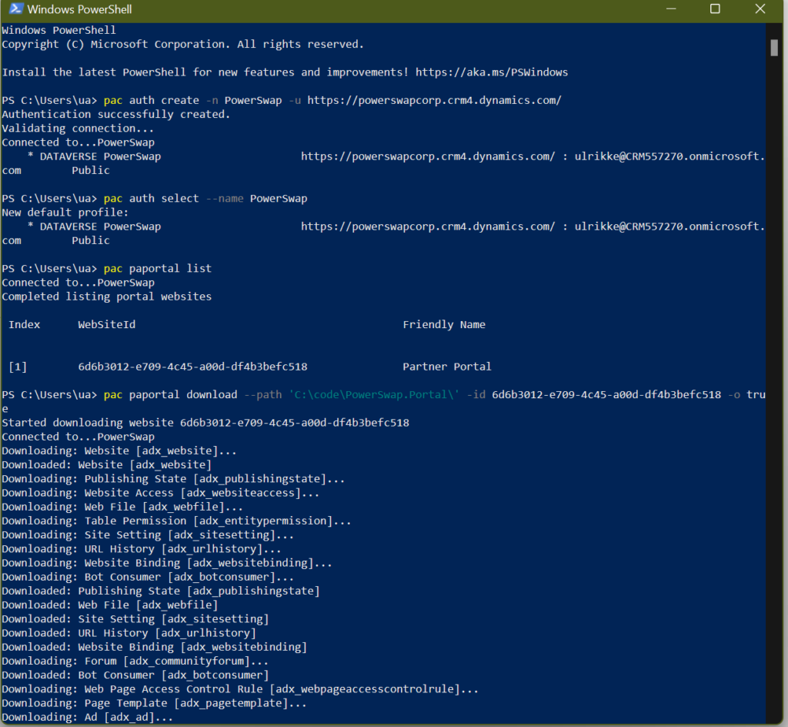This screenshot has height=727, width=788.
Task: Click 'Downloading: Page Template' line
Action: click(x=154, y=704)
